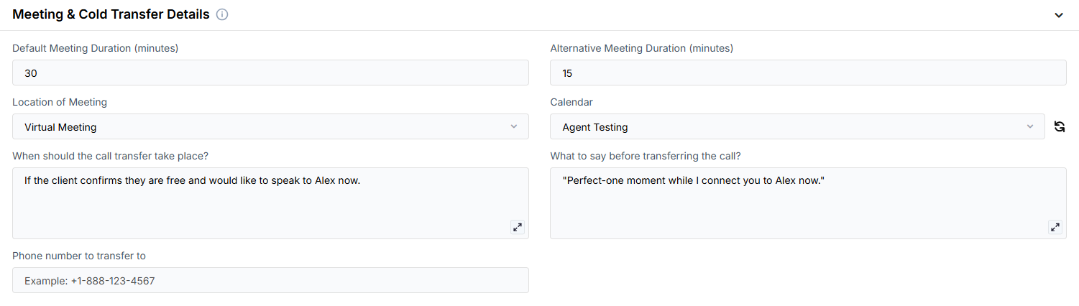Open the Calendar dropdown showing Agent Testing
1079x306 pixels.
point(797,127)
